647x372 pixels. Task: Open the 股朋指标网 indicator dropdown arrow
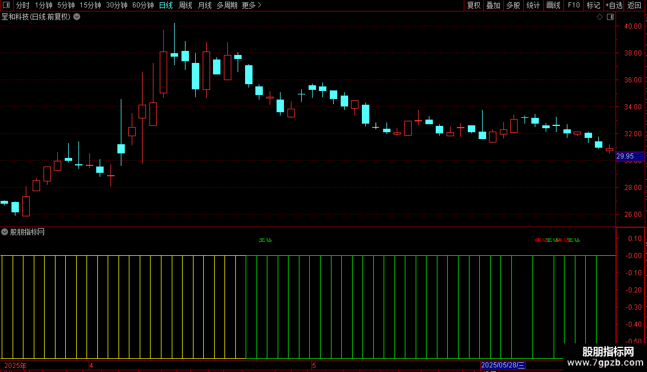[5, 232]
